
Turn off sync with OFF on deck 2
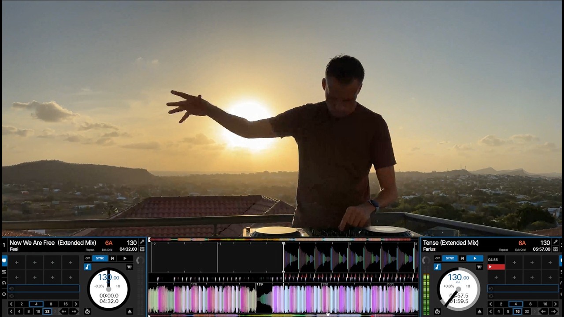(438, 258)
